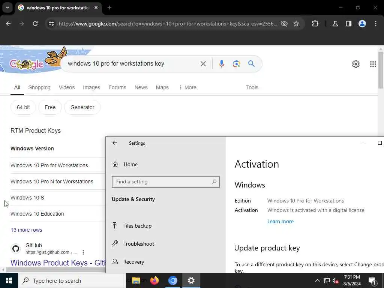This screenshot has height=288, width=384.
Task: Click the crossed-out eye icon in address bar
Action: (284, 24)
